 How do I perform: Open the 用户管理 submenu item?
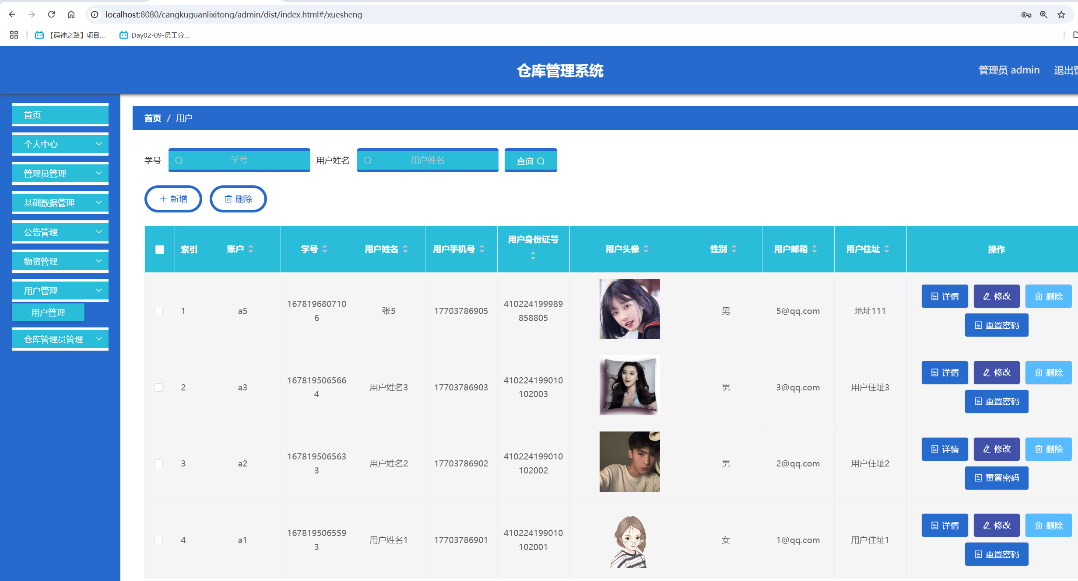[x=48, y=312]
